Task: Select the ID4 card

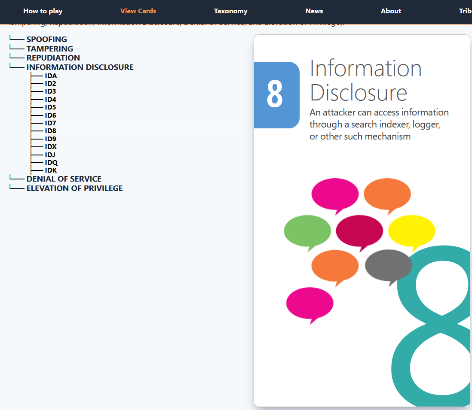Action: 50,100
